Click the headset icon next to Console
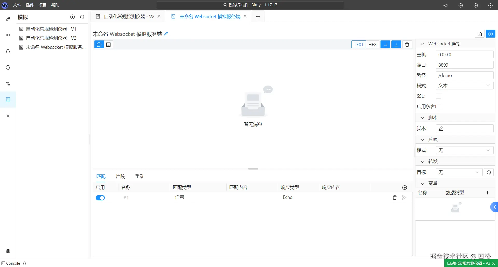 click(25, 263)
